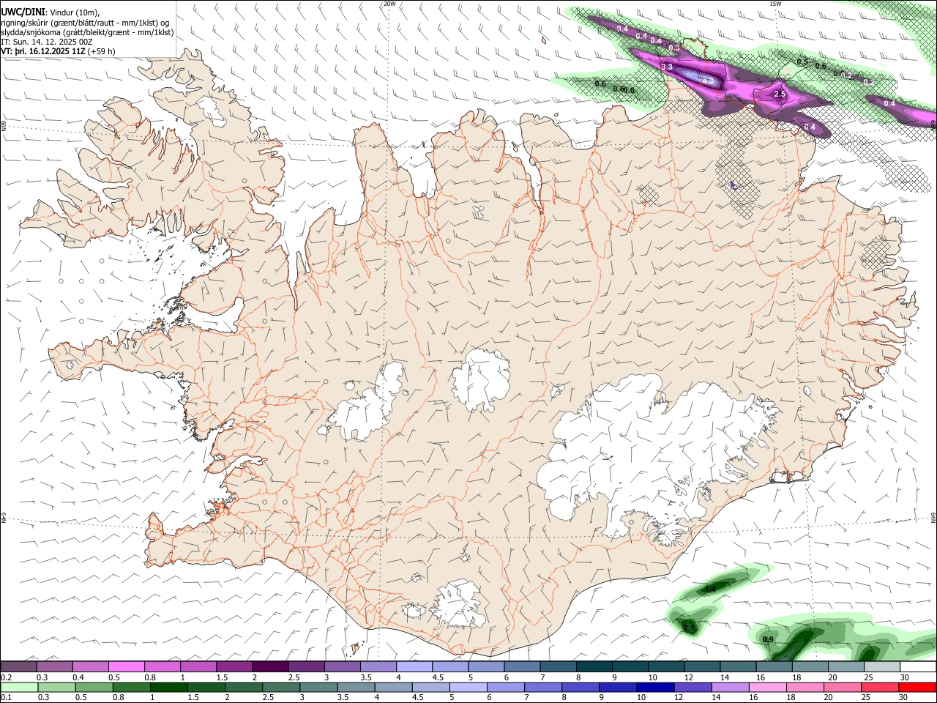This screenshot has height=703, width=937.
Task: Pick the purple swatch labeled 1.5 in snow scale
Action: pos(234,667)
